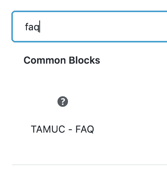Click the word FAQ in block label

(85, 129)
